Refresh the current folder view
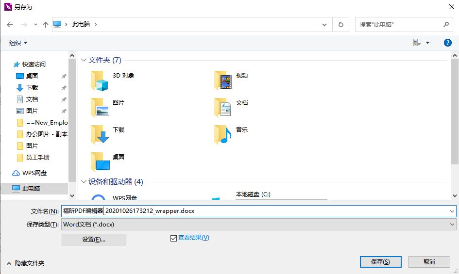The width and height of the screenshot is (459, 274). click(340, 24)
